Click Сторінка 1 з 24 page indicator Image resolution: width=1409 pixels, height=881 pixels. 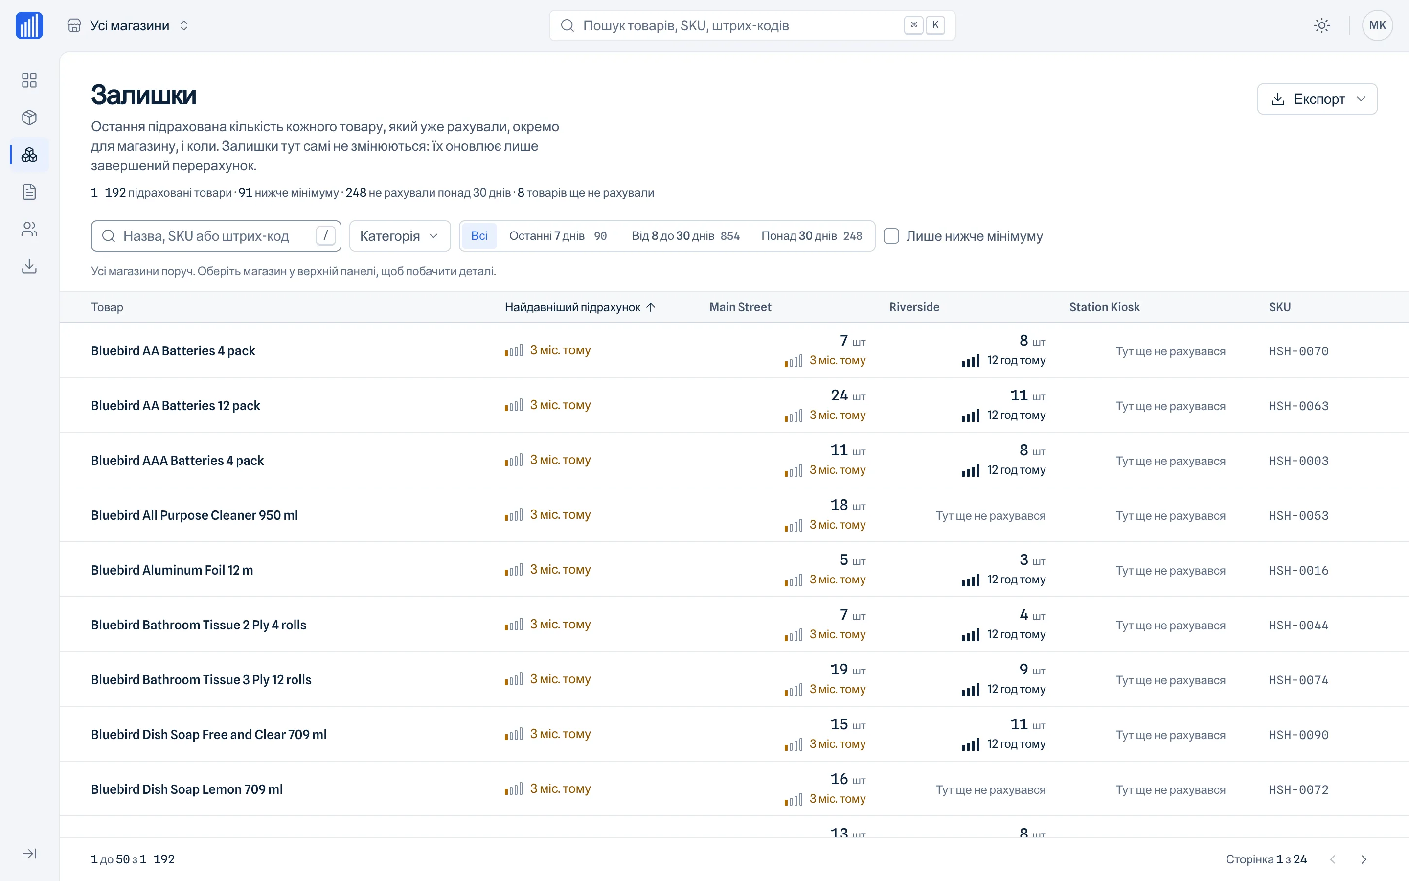(x=1266, y=859)
